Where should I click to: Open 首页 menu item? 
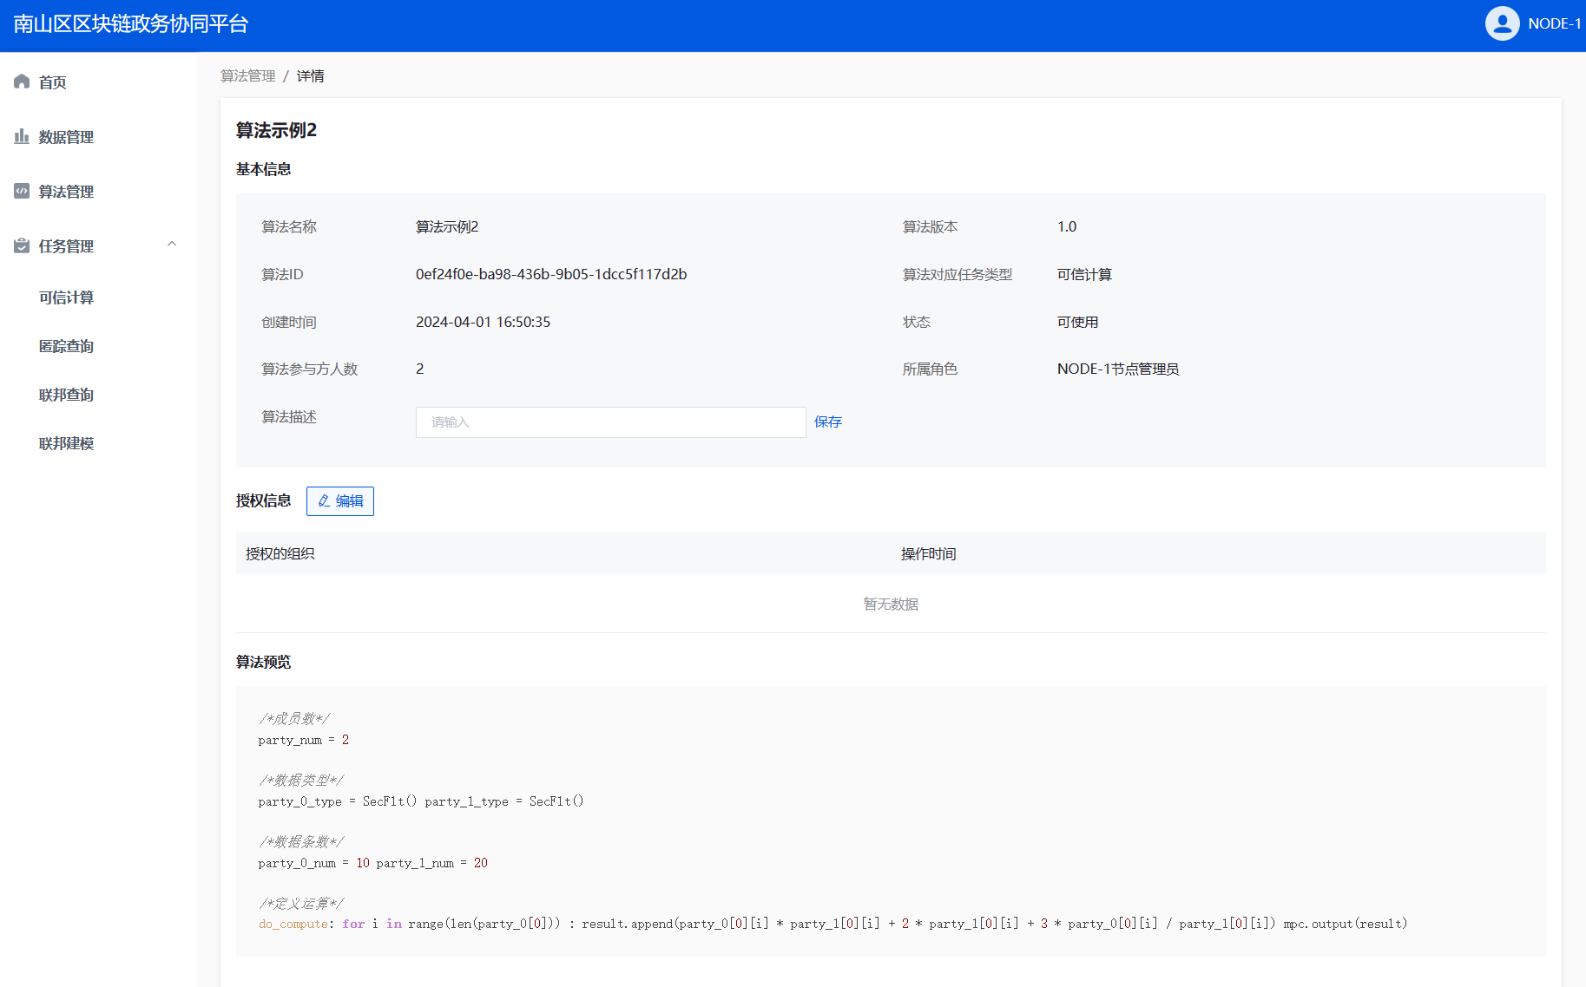[53, 82]
